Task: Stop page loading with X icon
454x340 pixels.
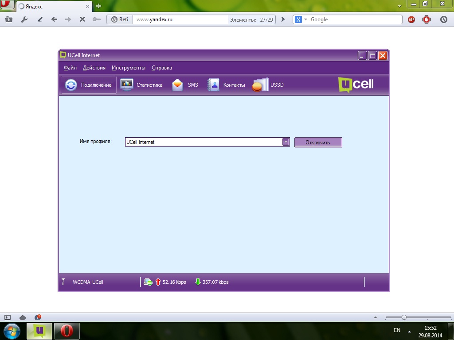Action: (82, 19)
